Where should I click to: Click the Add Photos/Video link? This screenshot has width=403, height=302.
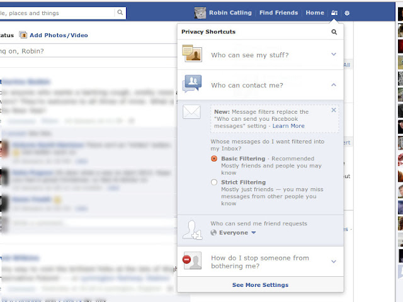point(59,35)
